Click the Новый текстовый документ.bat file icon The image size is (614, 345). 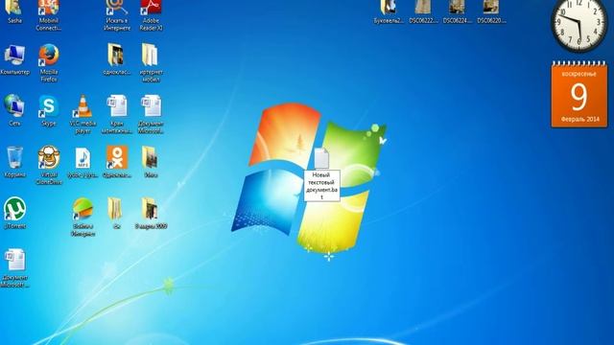(x=321, y=158)
